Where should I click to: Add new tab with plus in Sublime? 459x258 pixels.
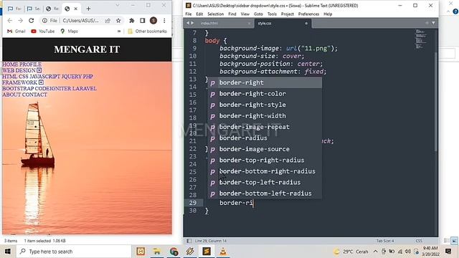pyautogui.click(x=427, y=23)
